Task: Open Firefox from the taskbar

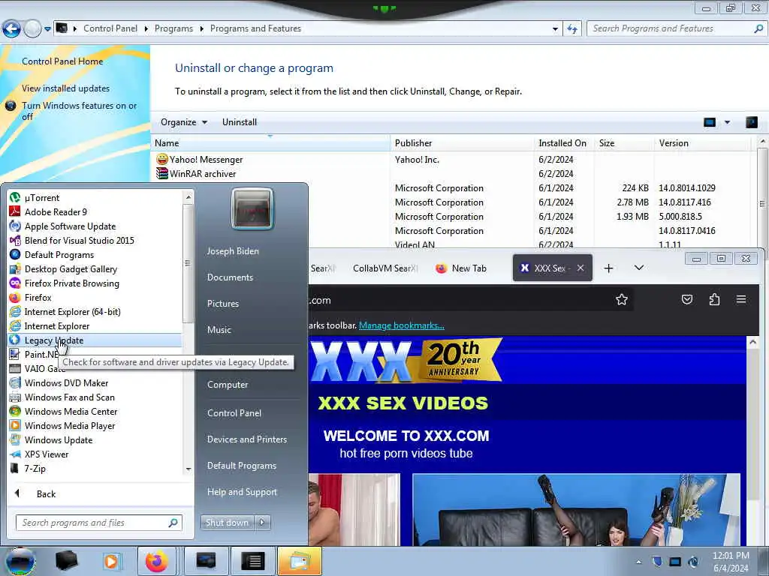Action: pos(156,561)
